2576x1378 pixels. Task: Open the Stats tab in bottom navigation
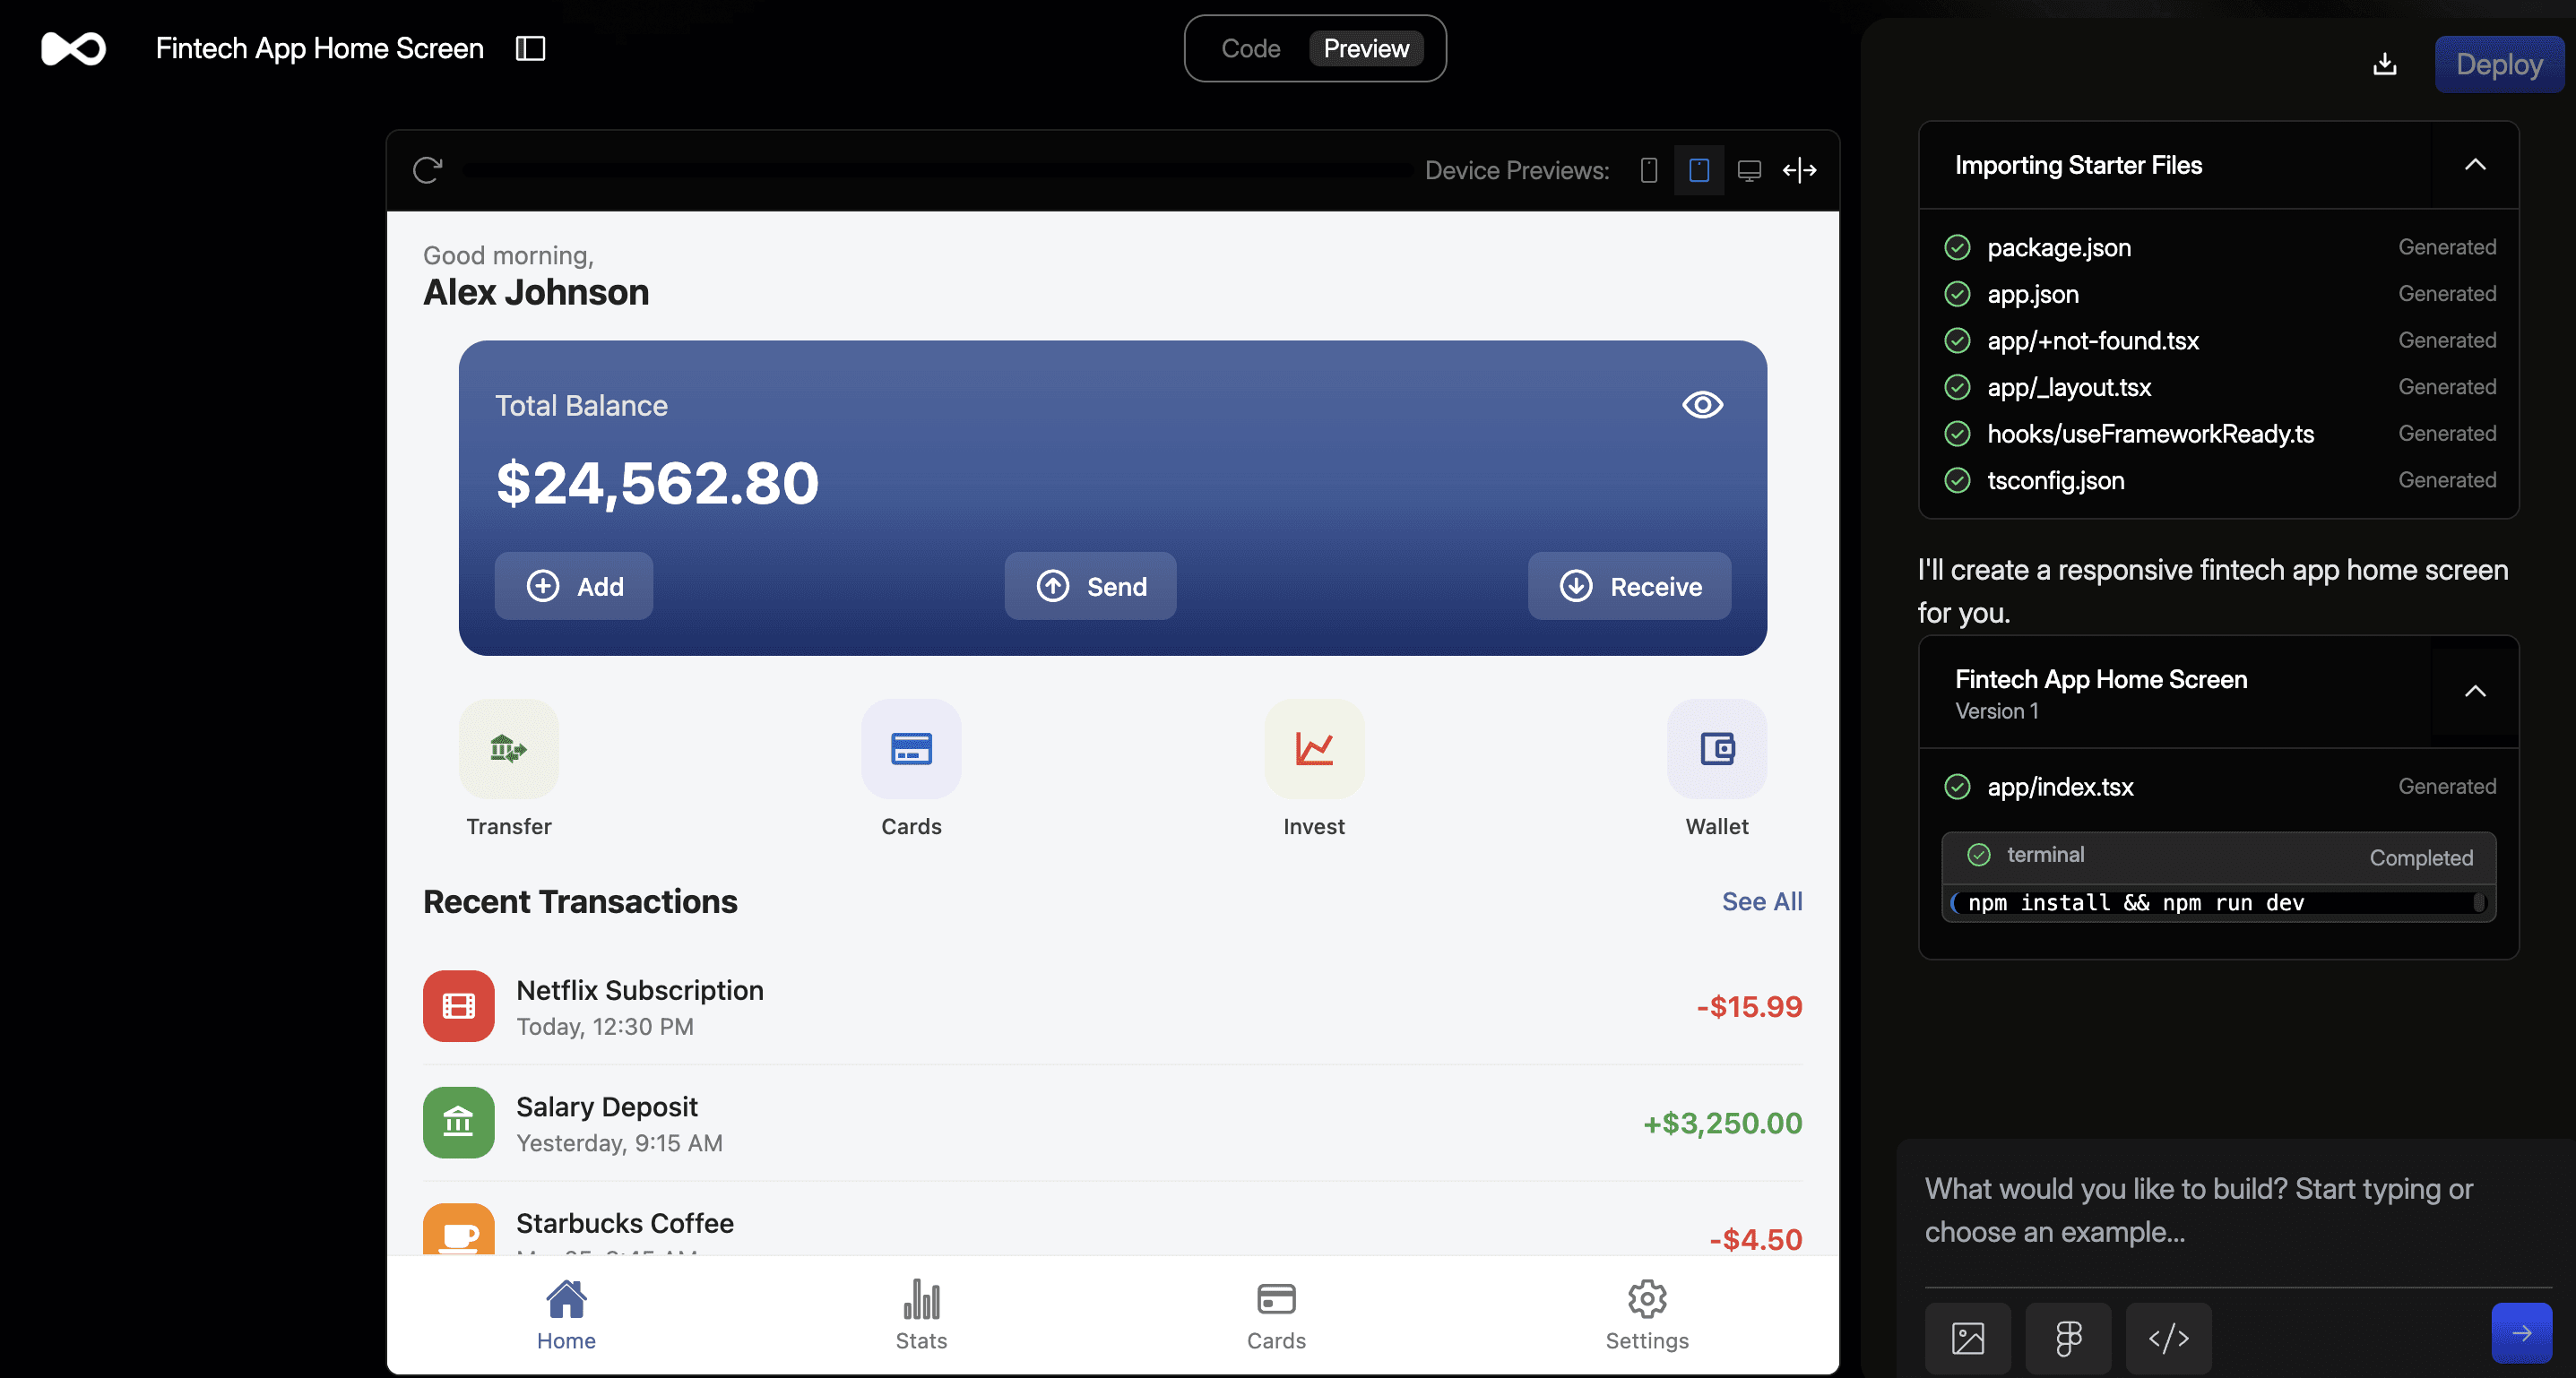(921, 1314)
